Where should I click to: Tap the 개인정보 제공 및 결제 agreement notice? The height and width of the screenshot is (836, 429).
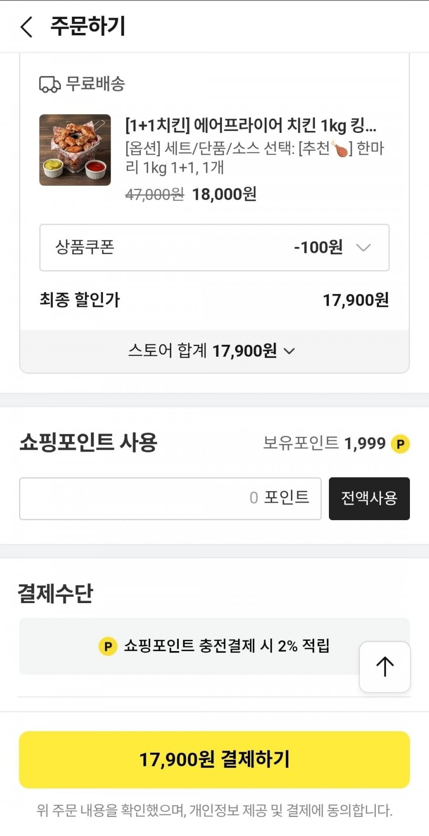click(x=214, y=810)
